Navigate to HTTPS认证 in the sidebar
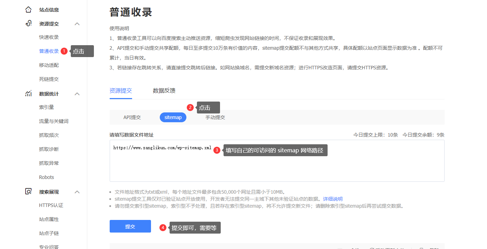Image resolution: width=487 pixels, height=249 pixels. tap(51, 205)
